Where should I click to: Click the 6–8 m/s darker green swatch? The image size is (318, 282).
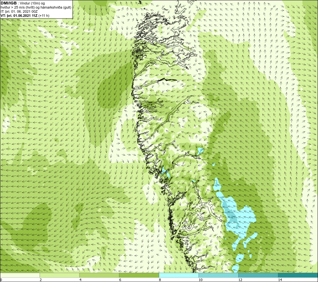(x=139, y=275)
